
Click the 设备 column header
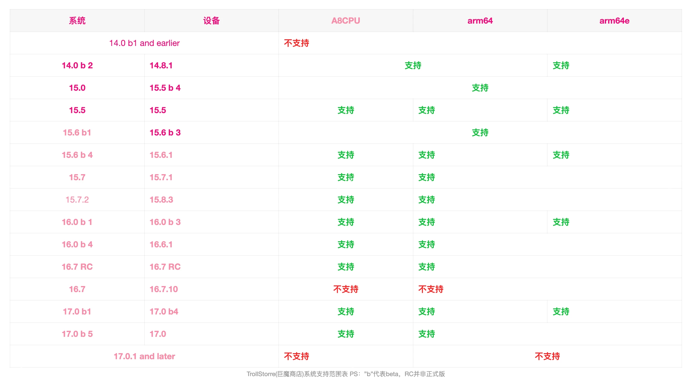pos(211,20)
